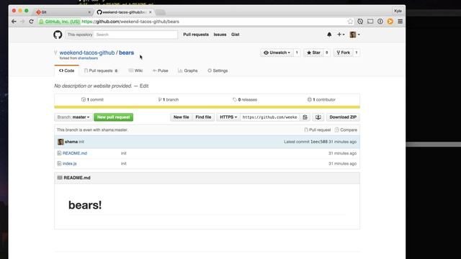Click the Kyle profile button in Chrome
The image size is (461, 259).
398,11
